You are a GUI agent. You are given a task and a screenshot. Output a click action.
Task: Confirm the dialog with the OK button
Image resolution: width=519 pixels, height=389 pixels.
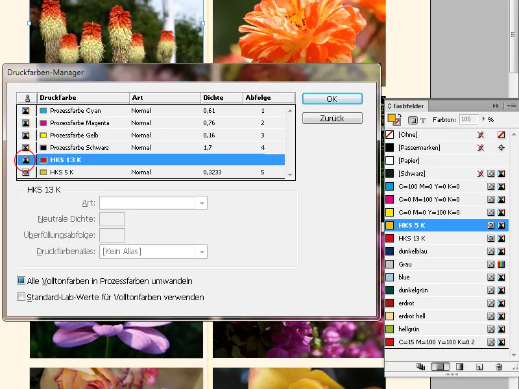click(332, 99)
